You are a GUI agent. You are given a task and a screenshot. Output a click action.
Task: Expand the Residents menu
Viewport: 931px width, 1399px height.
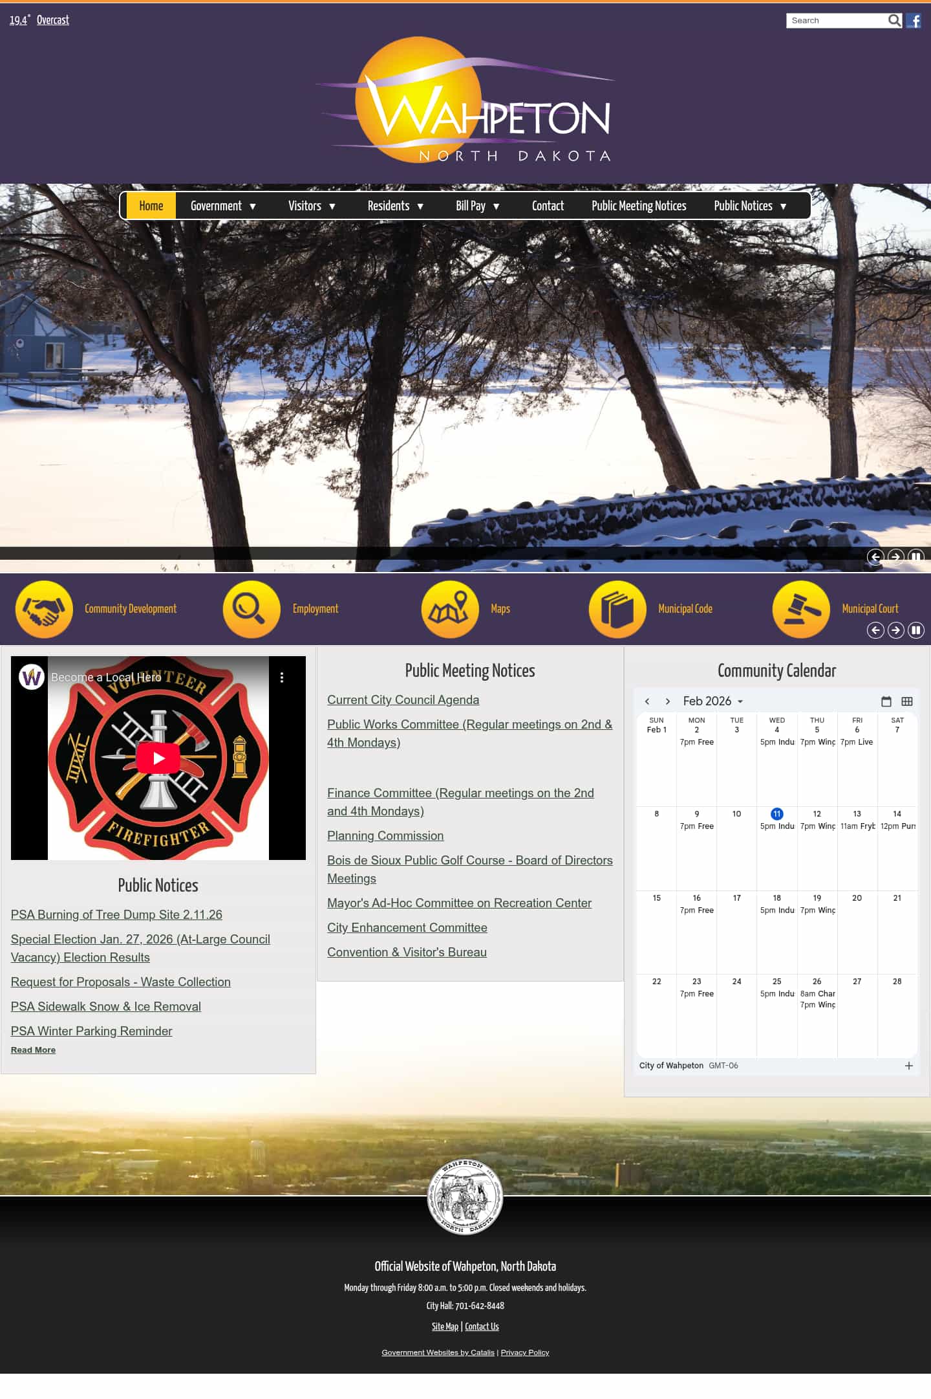pyautogui.click(x=396, y=206)
